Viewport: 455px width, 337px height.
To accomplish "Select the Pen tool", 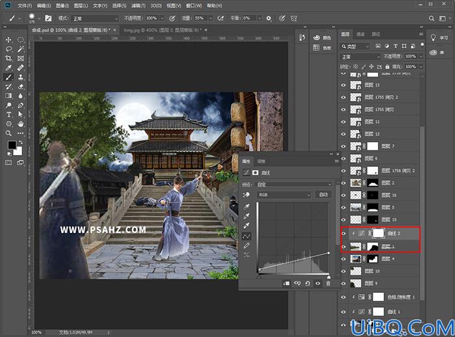I will click(x=20, y=105).
